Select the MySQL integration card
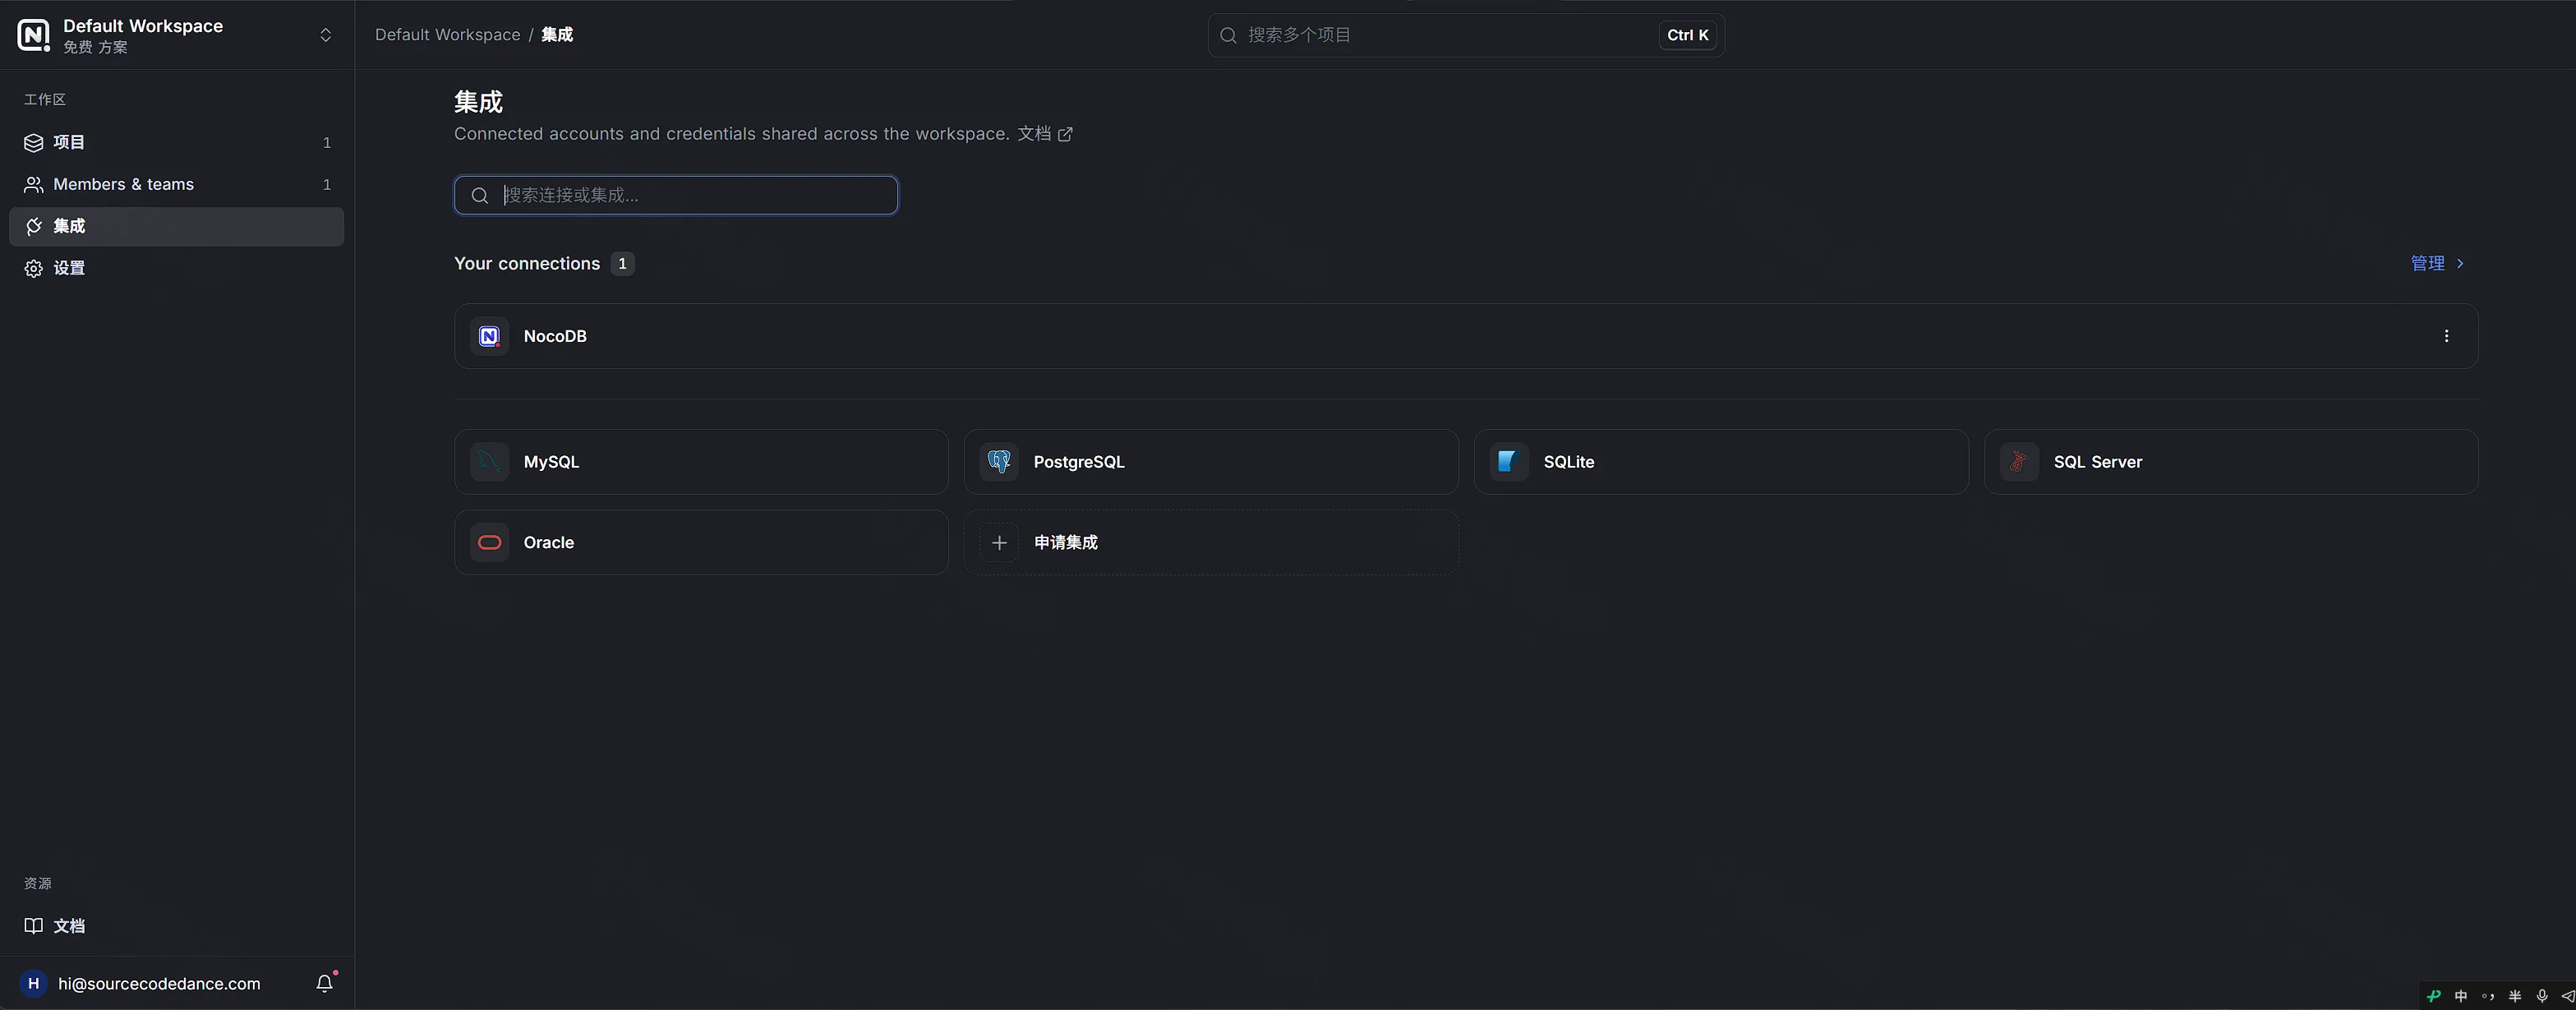The image size is (2576, 1010). coord(701,462)
